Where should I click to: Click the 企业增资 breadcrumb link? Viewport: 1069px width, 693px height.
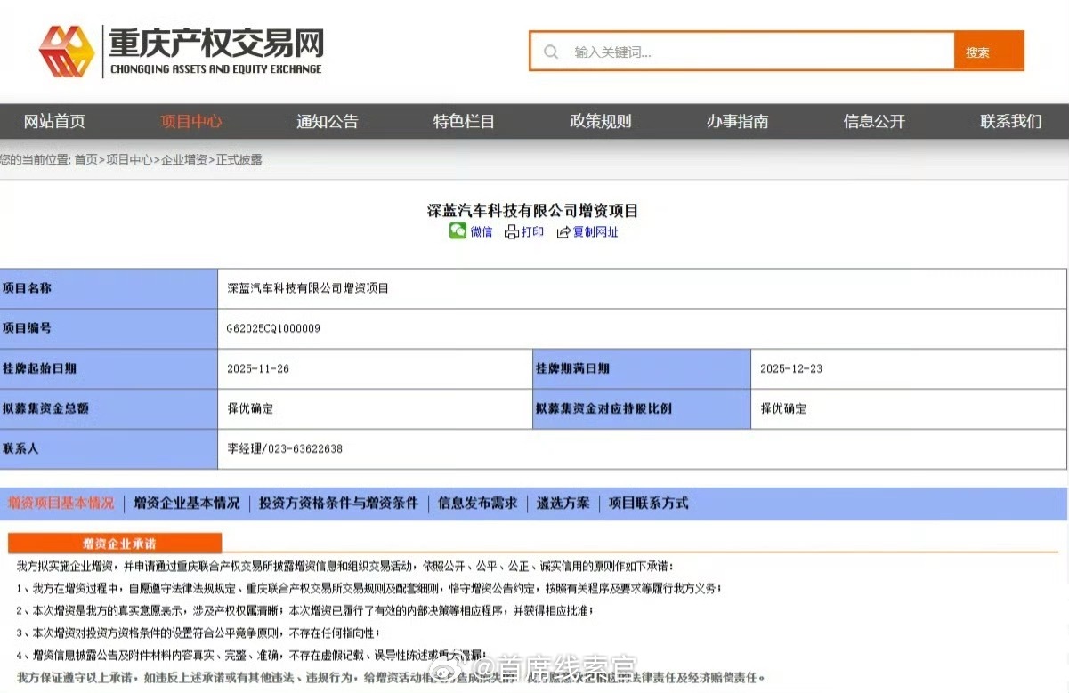point(184,159)
